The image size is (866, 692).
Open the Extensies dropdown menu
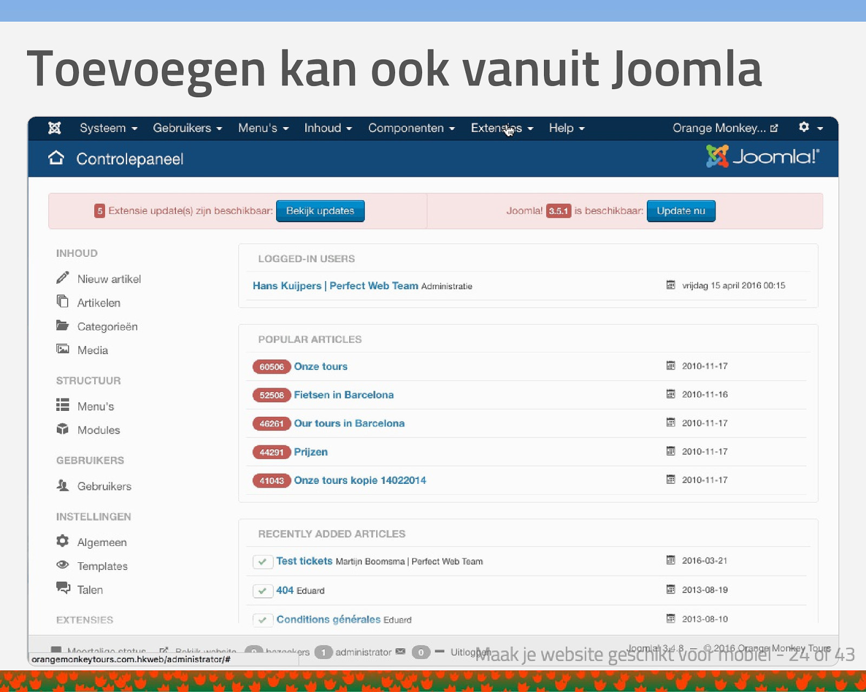pyautogui.click(x=502, y=128)
